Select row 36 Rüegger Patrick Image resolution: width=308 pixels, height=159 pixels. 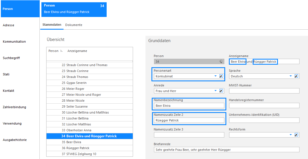click(x=90, y=148)
